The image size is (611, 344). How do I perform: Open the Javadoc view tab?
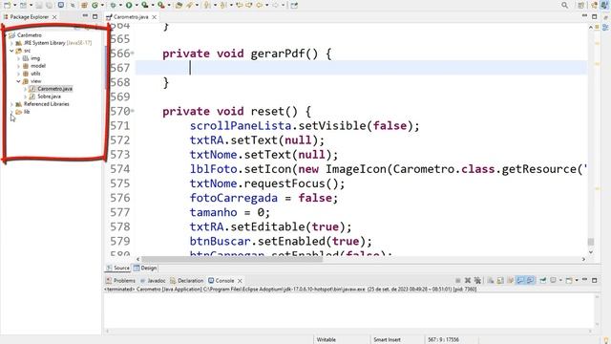click(153, 280)
